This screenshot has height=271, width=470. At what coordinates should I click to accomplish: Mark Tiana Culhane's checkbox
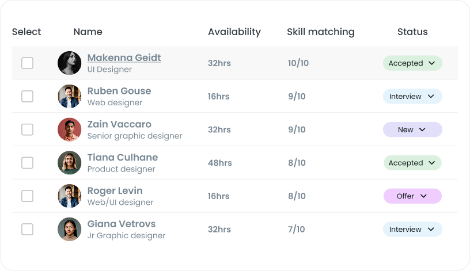tap(27, 163)
